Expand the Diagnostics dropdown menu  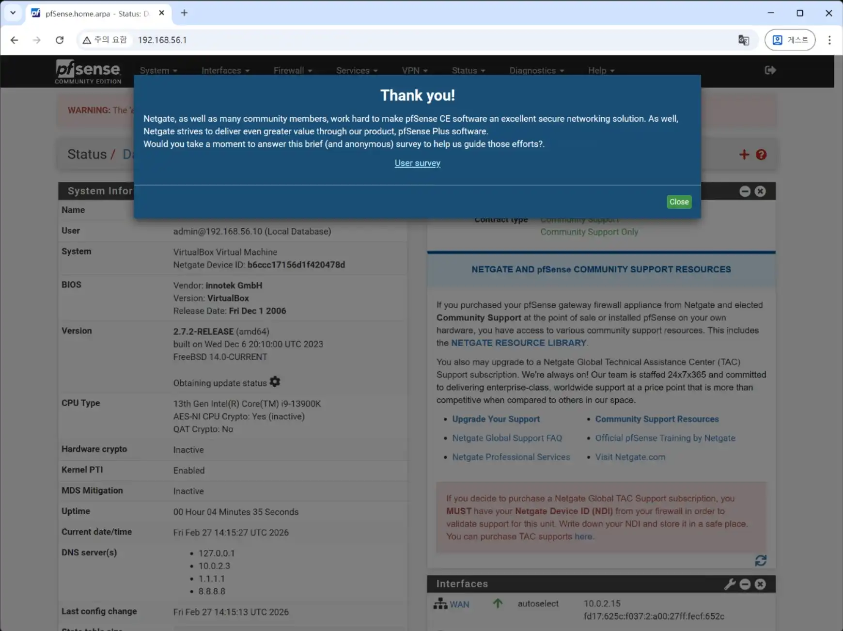tap(536, 70)
